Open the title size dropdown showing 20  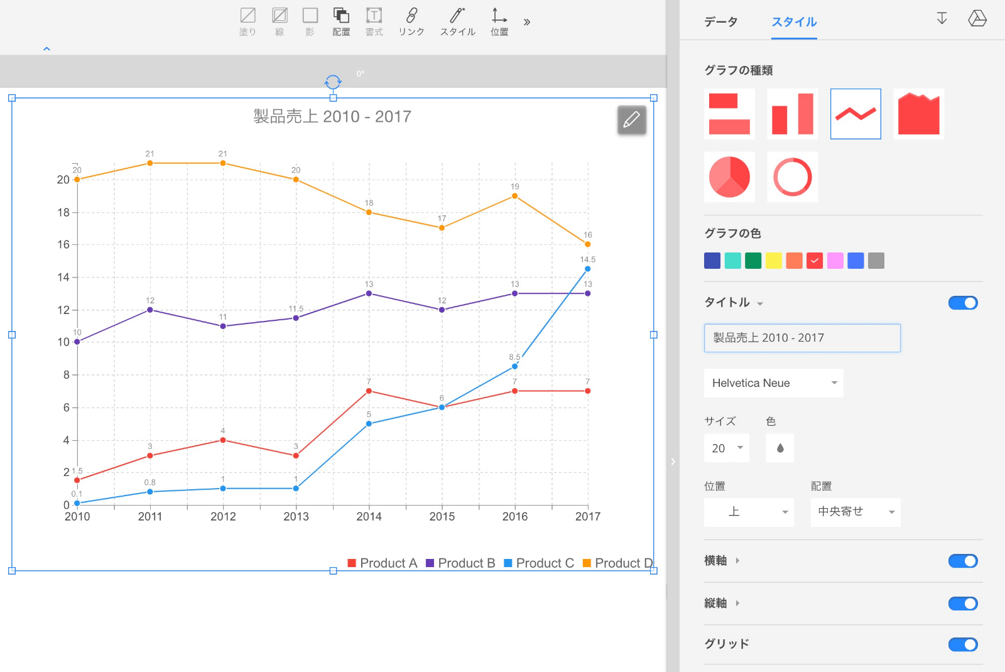(x=727, y=448)
